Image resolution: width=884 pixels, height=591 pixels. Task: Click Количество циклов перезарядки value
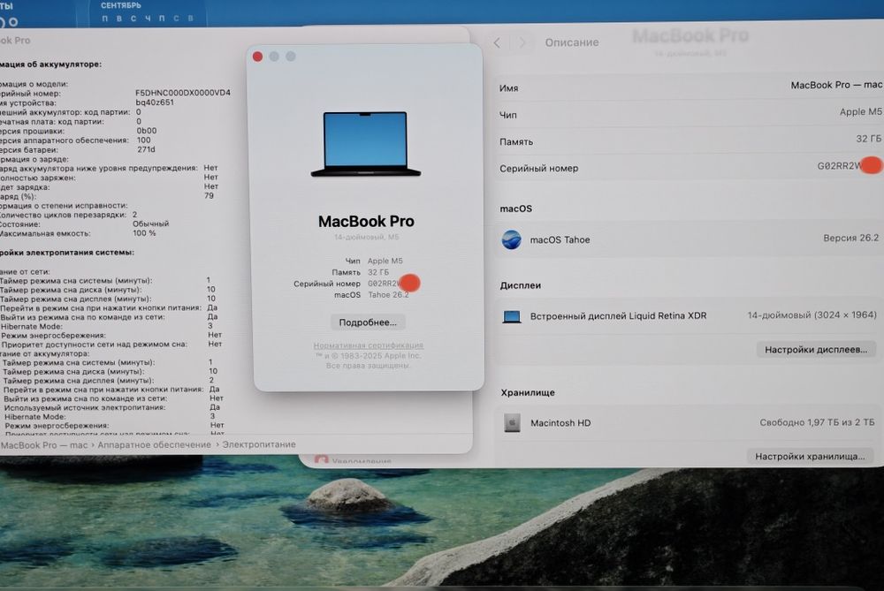pos(134,215)
